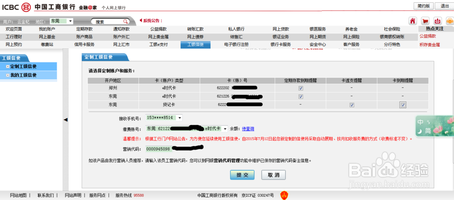Collapse the left sidebar with the arrow
454x200 pixels.
[65, 119]
